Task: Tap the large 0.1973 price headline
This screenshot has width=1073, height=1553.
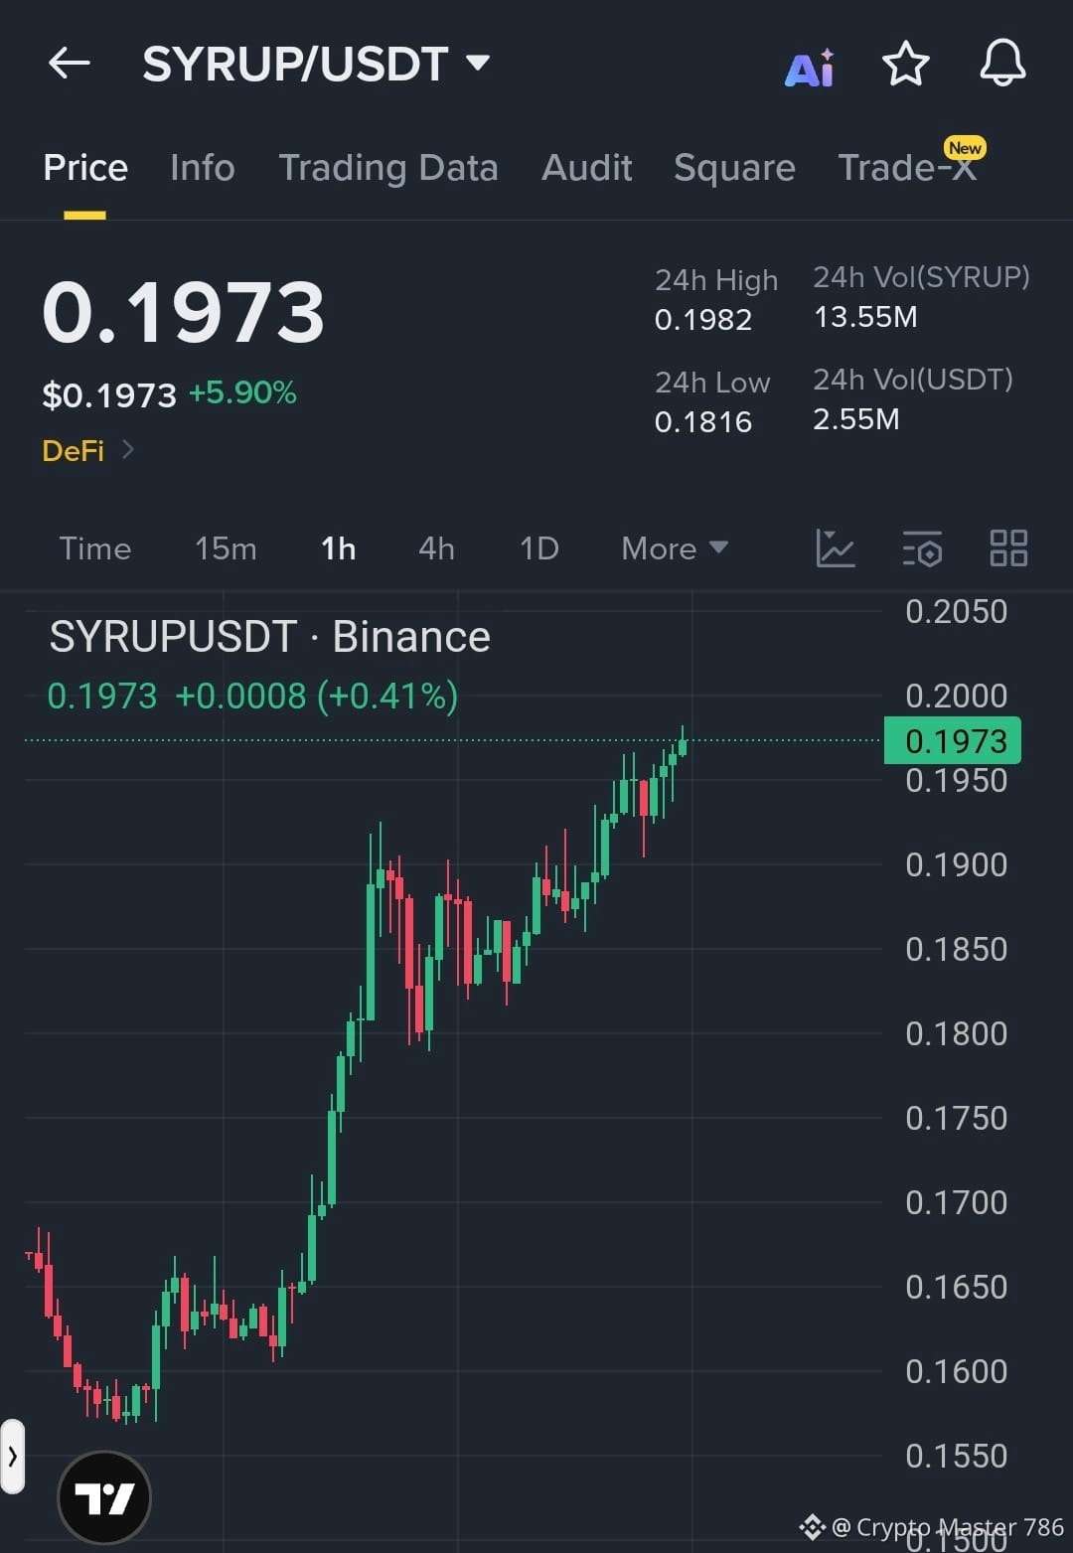Action: [x=184, y=313]
